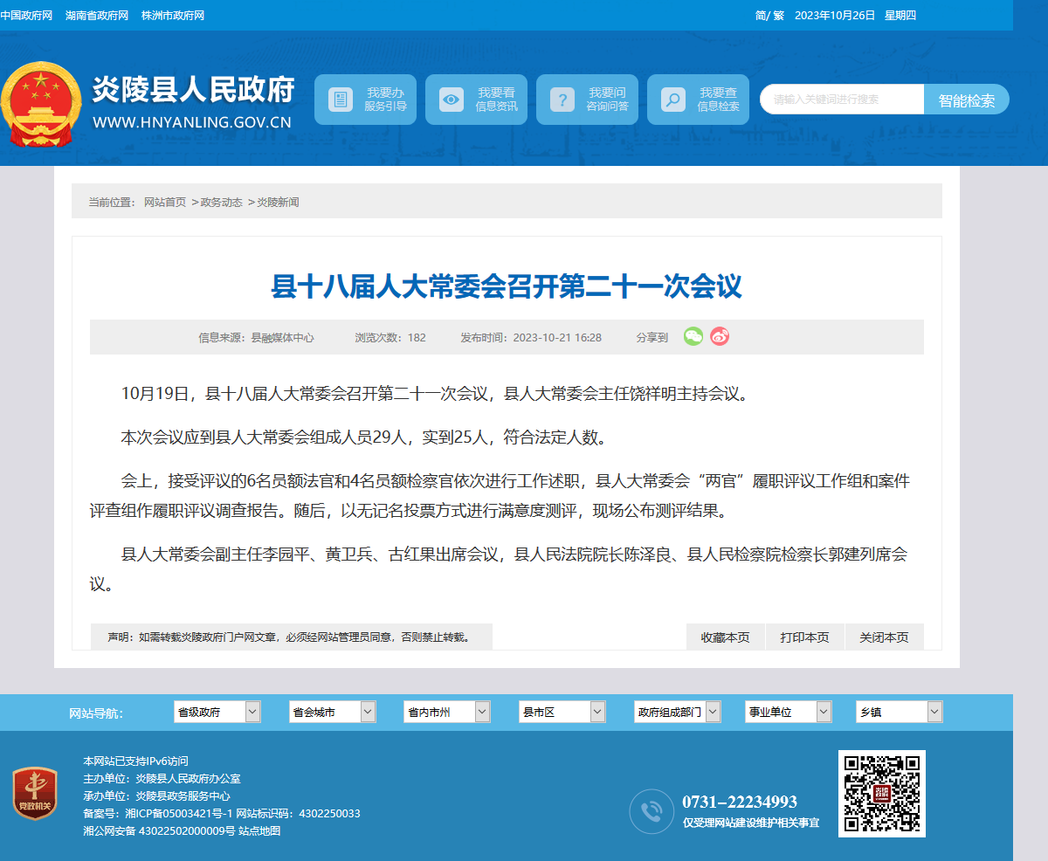Viewport: 1048px width, 861px height.
Task: Go to 网站首页 in breadcrumb
Action: click(x=165, y=202)
